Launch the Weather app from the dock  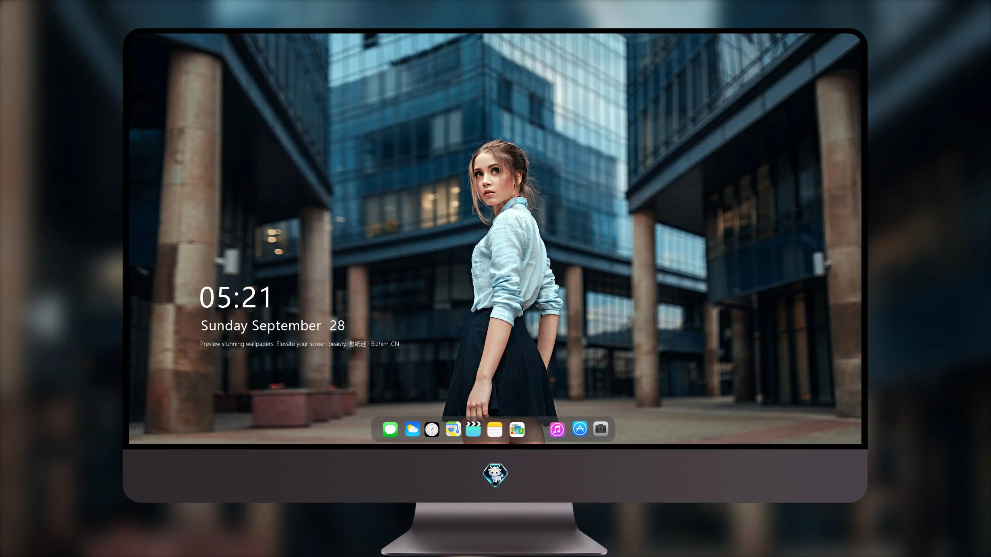pos(412,429)
